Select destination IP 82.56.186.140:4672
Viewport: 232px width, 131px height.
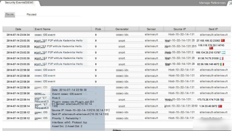click(208, 64)
